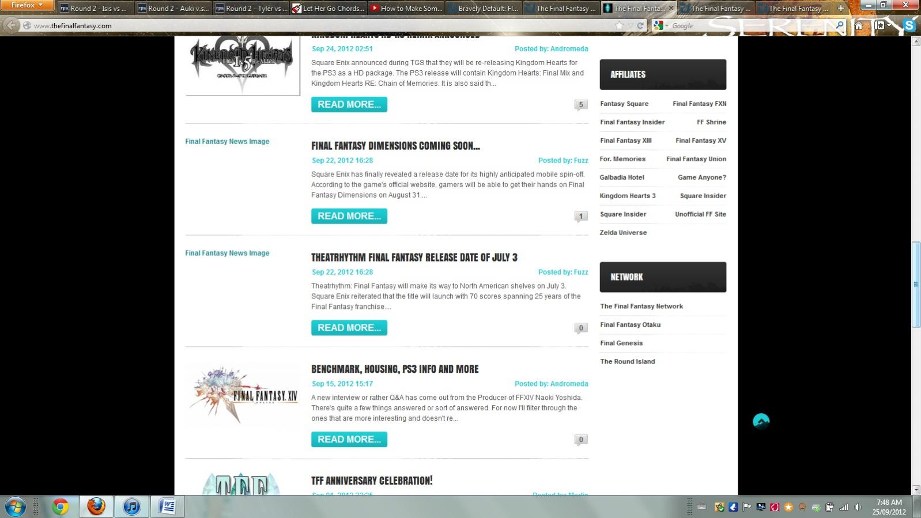Reload the page with the refresh icon
The width and height of the screenshot is (921, 518).
[640, 25]
